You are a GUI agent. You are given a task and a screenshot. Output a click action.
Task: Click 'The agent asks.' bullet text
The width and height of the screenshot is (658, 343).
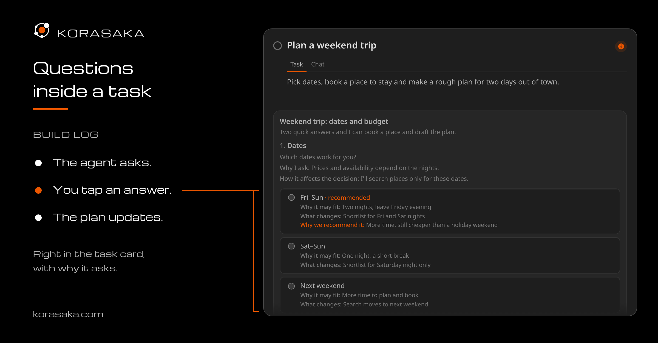102,163
